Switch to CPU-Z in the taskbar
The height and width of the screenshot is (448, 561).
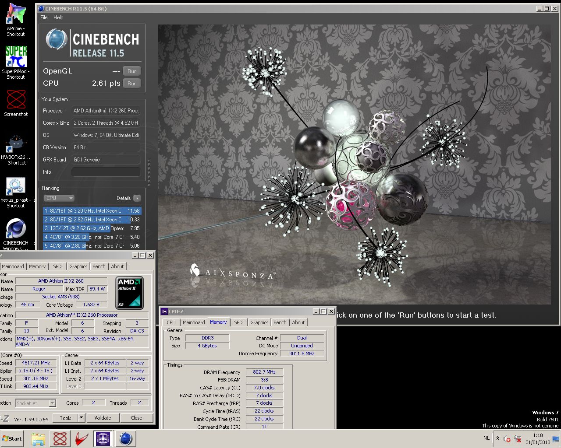point(103,439)
